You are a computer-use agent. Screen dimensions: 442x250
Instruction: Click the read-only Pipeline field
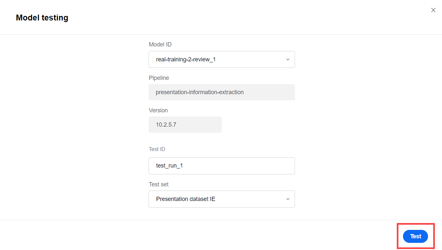(222, 92)
